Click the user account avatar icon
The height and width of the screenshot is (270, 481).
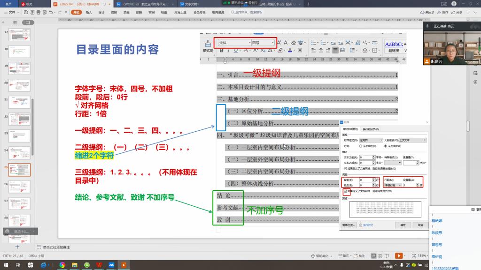tap(454, 4)
